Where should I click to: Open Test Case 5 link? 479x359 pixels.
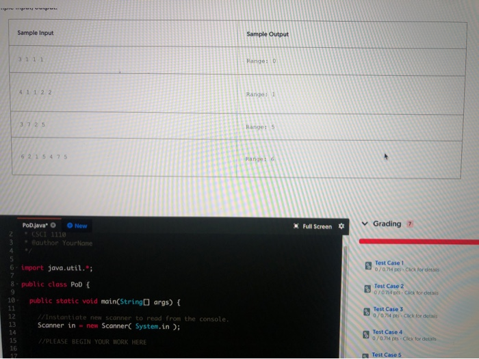pos(387,355)
